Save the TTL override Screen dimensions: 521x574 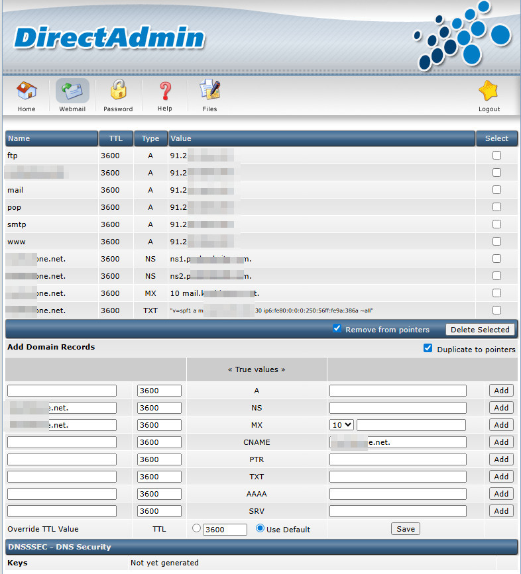coord(406,529)
